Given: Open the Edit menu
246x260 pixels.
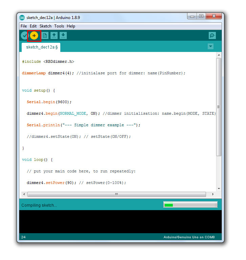Looking at the screenshot, I should tap(33, 26).
